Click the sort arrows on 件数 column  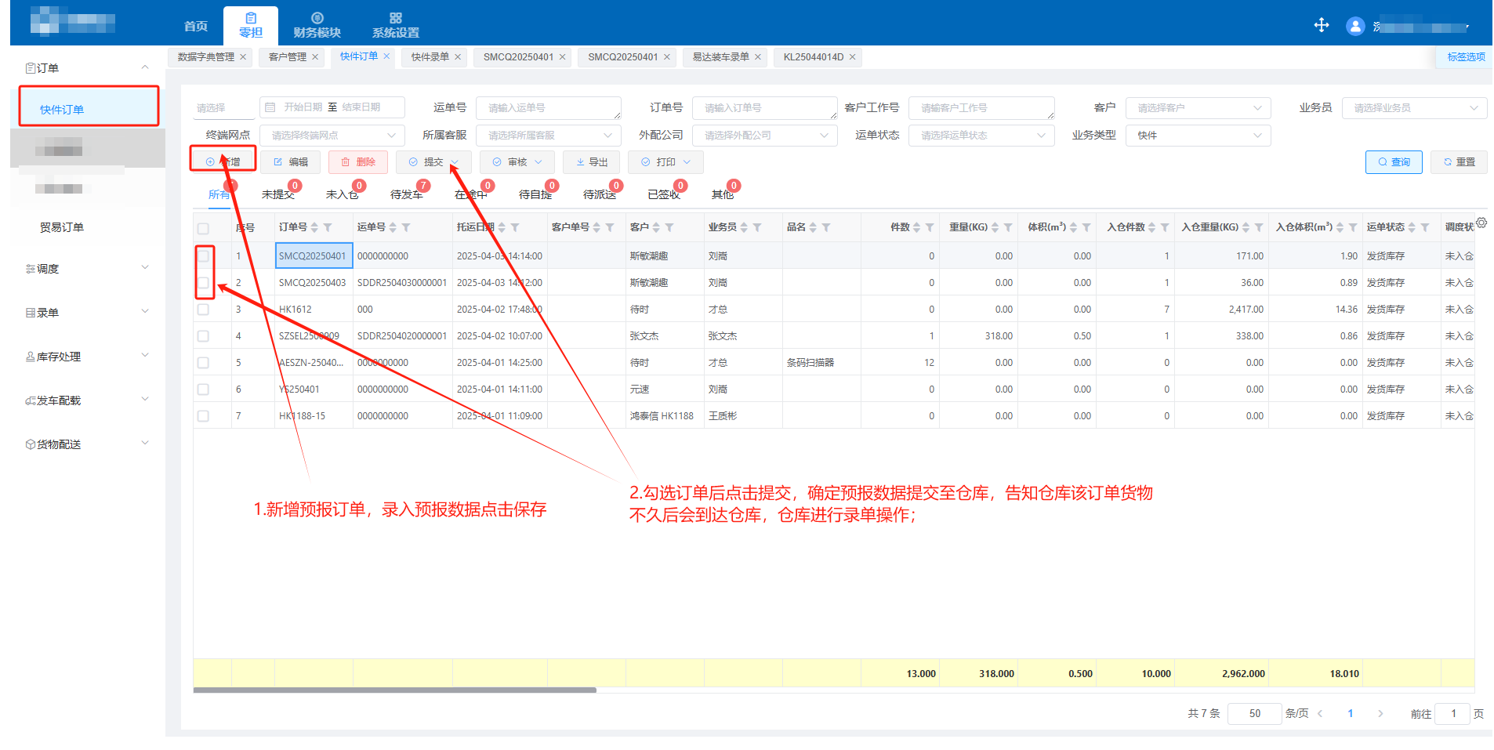pyautogui.click(x=916, y=227)
